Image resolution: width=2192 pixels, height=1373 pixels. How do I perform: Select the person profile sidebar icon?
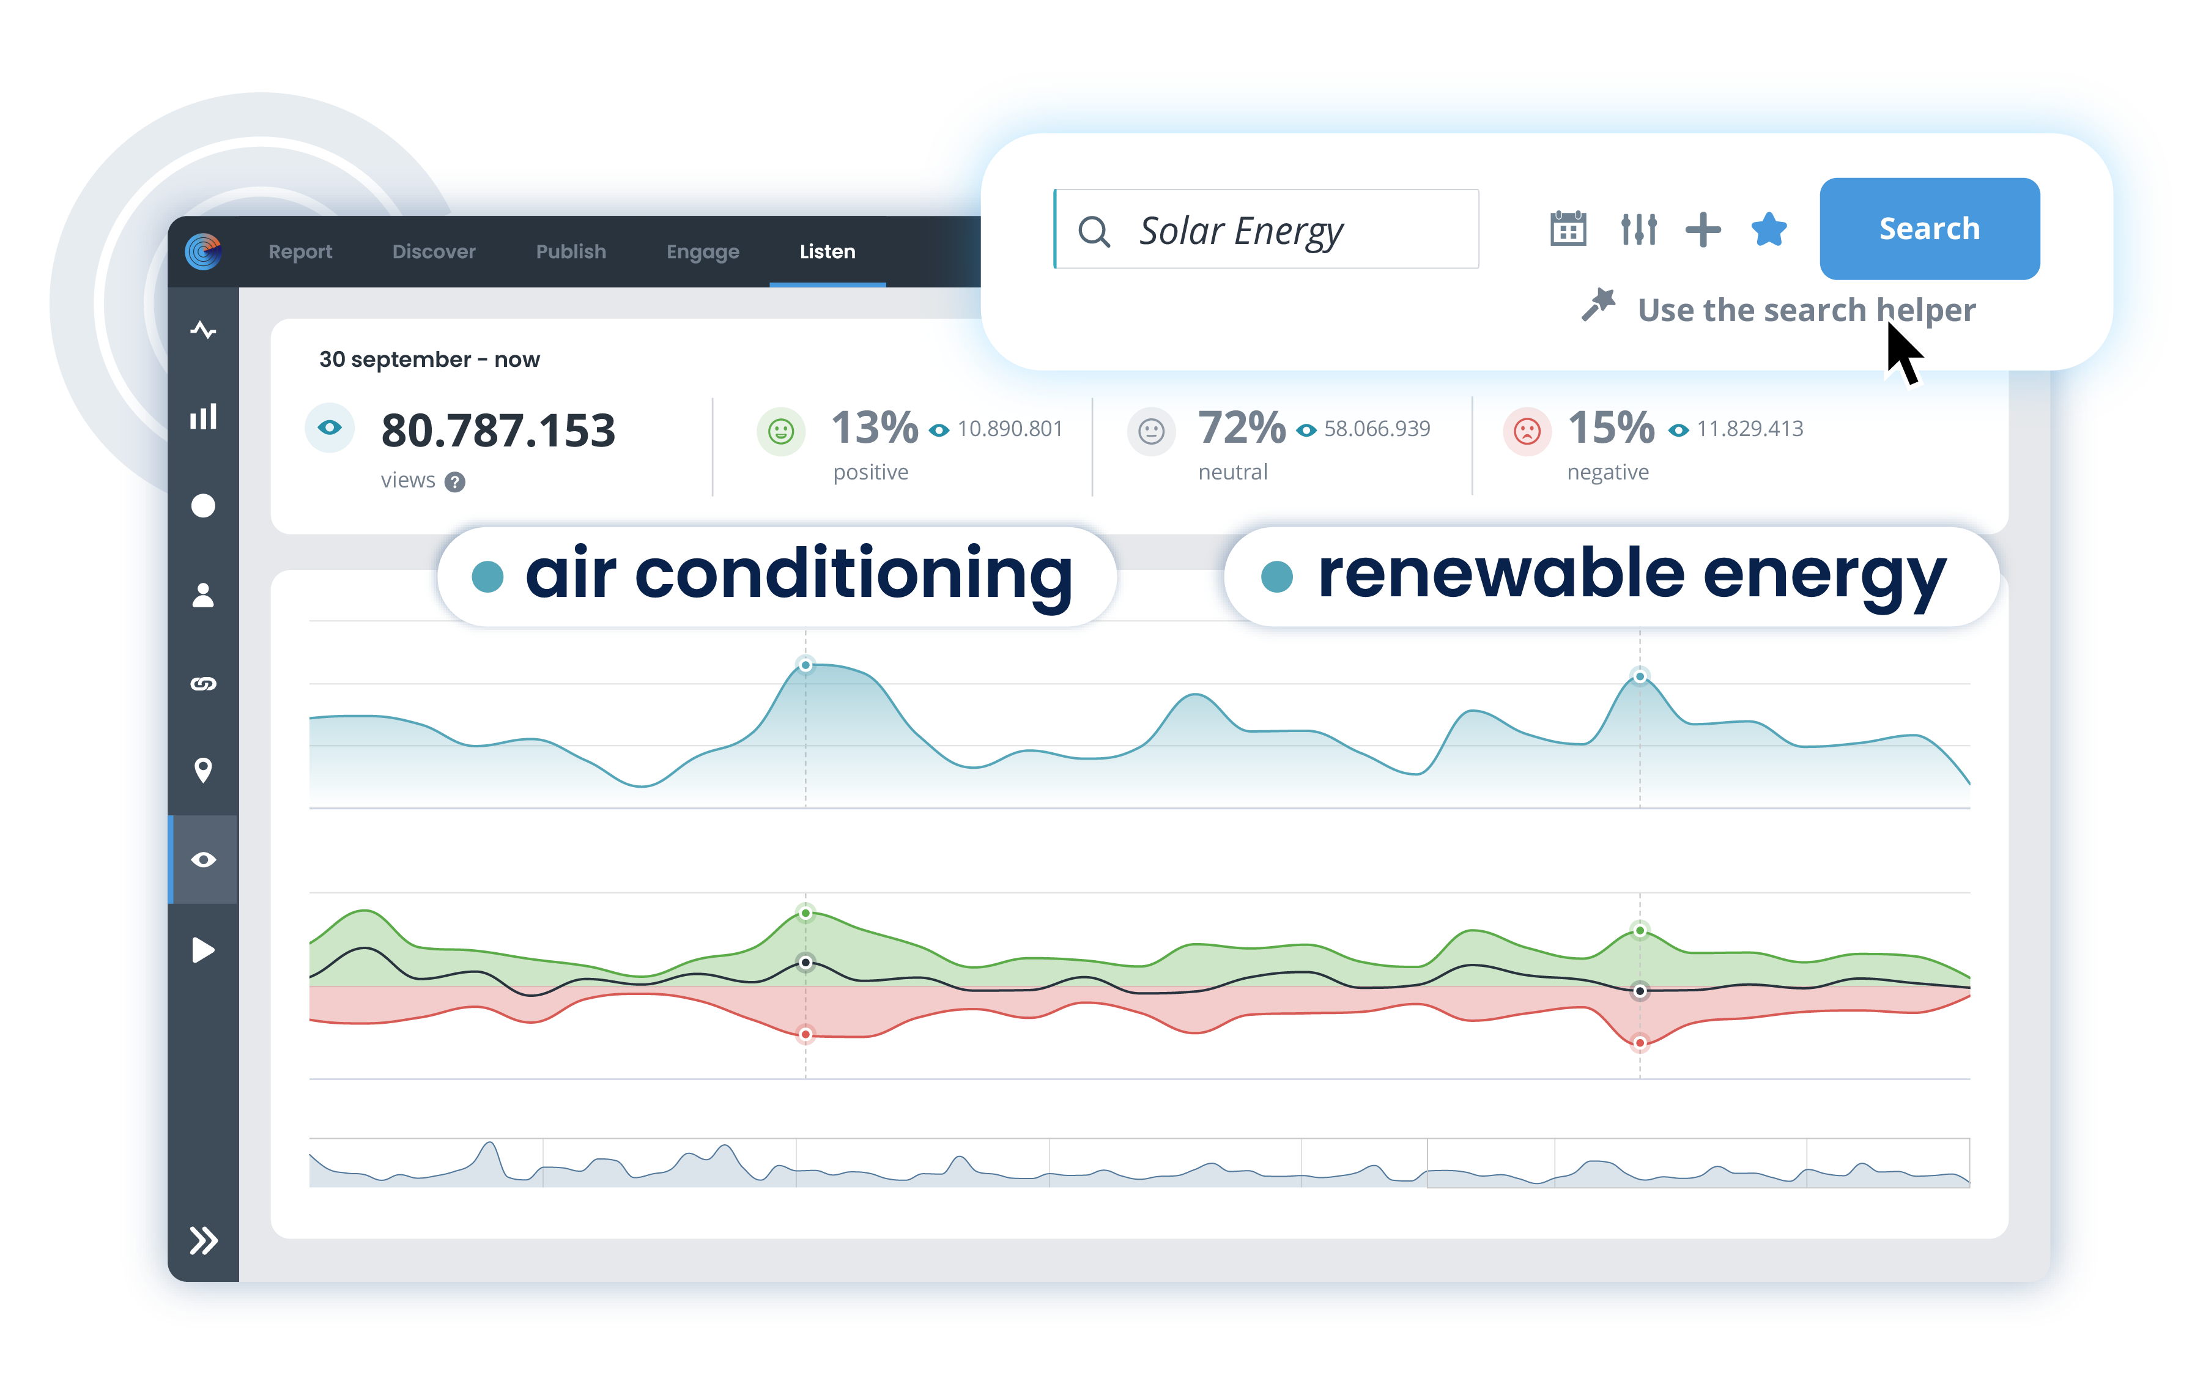point(202,595)
